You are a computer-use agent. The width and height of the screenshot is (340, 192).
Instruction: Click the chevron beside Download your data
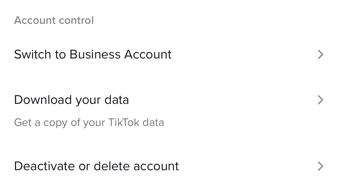pyautogui.click(x=321, y=100)
